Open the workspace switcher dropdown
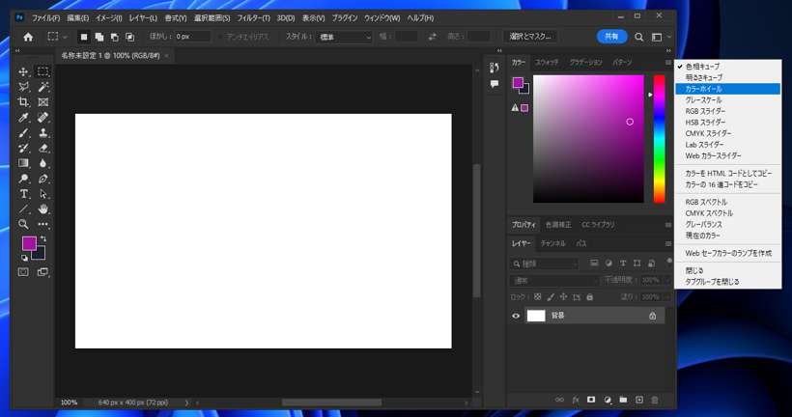The height and width of the screenshot is (417, 792). pos(661,37)
